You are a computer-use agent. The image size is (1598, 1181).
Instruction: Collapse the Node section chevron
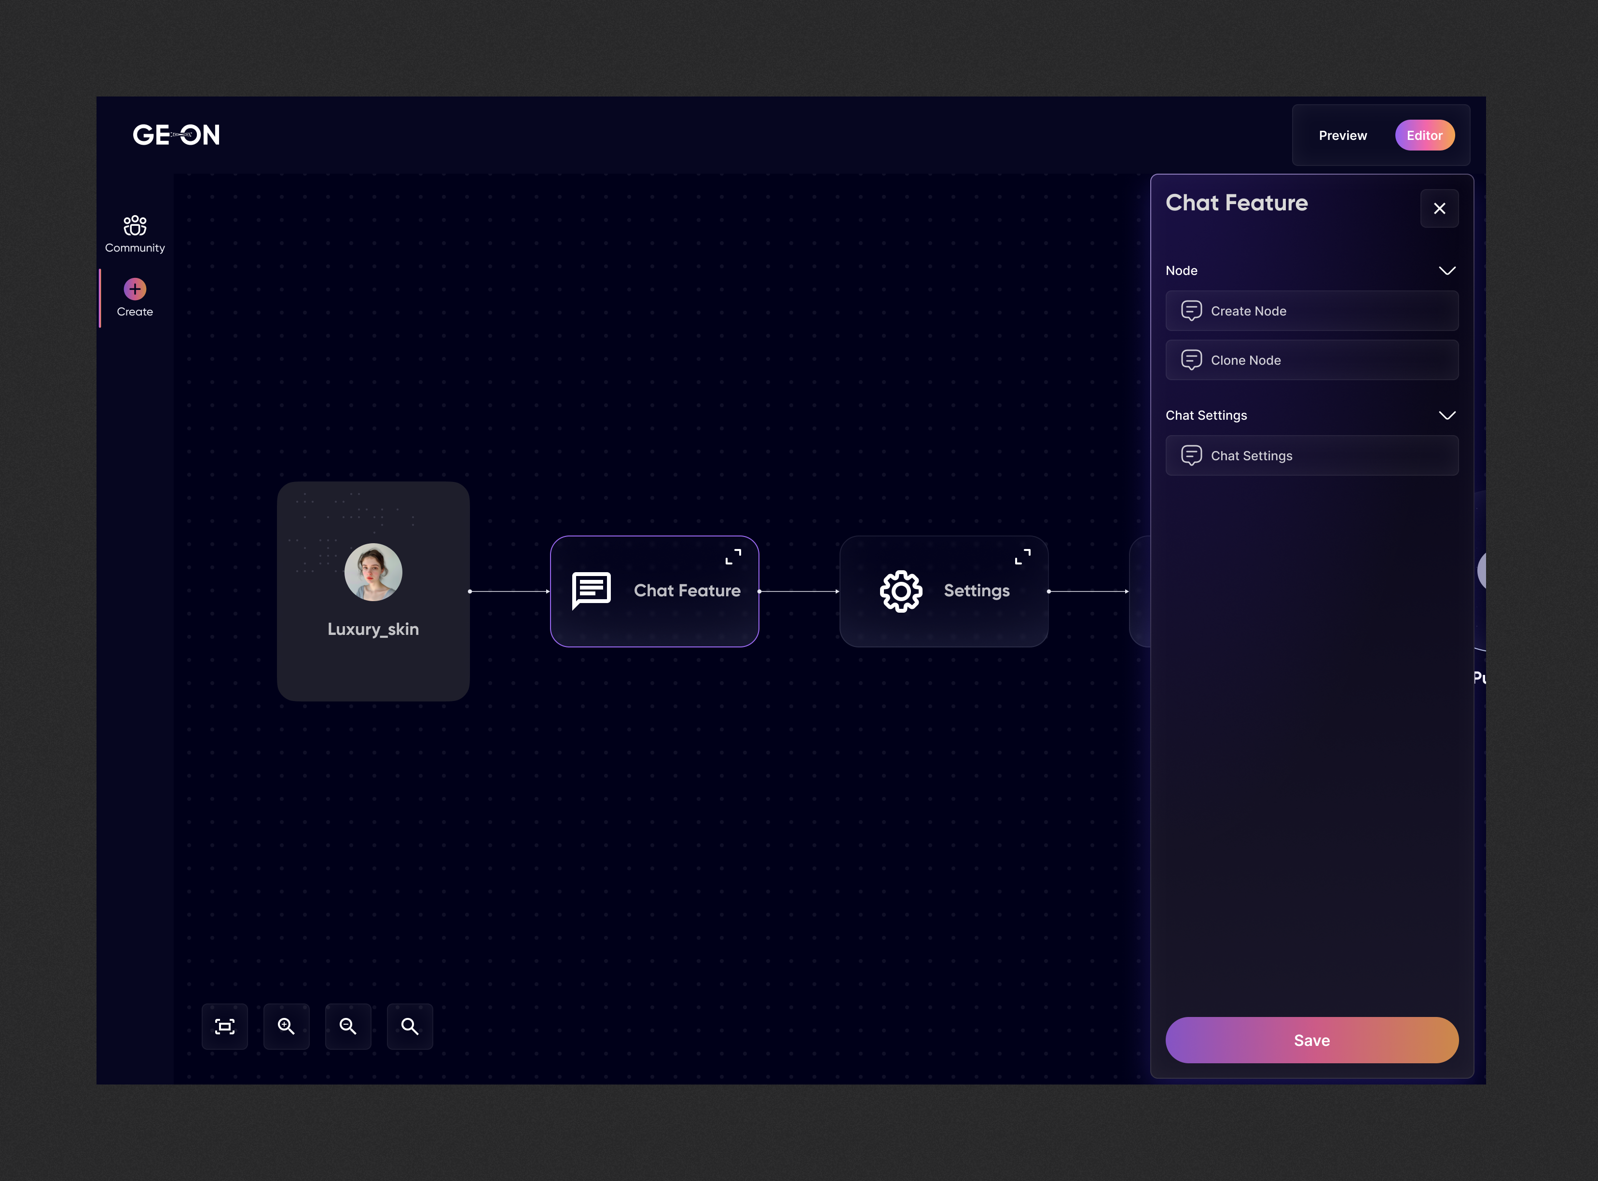(x=1446, y=271)
